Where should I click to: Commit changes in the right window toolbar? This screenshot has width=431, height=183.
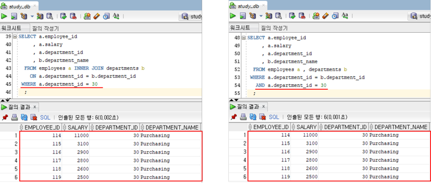[x=292, y=16]
